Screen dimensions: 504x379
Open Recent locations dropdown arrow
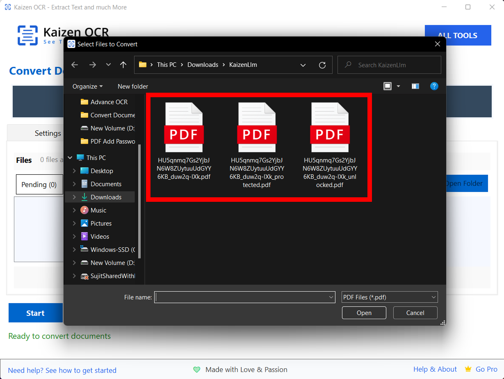click(108, 65)
